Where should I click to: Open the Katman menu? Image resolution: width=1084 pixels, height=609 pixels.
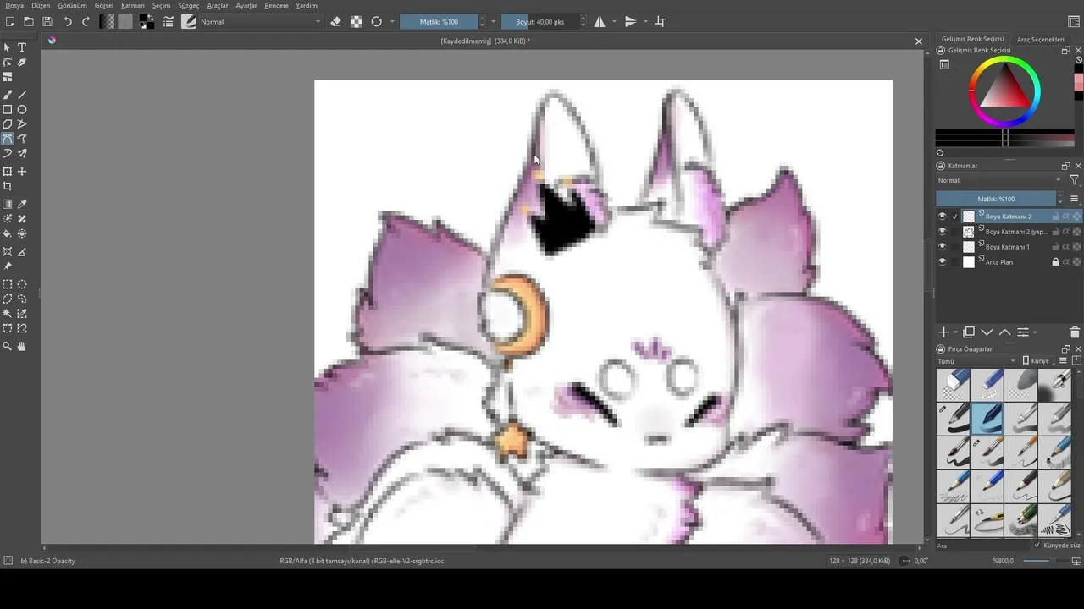tap(133, 6)
